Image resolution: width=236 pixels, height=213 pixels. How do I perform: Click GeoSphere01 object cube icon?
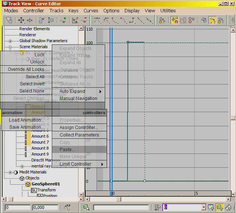click(x=28, y=184)
